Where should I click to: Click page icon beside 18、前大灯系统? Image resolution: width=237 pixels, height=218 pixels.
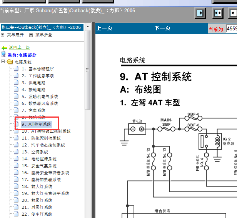(x=16, y=186)
